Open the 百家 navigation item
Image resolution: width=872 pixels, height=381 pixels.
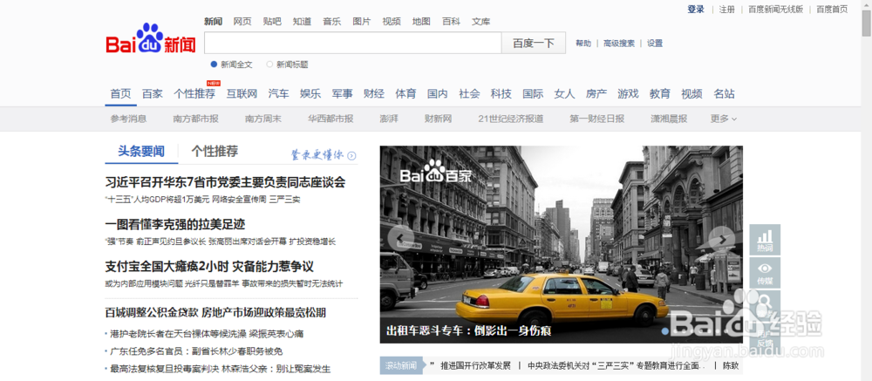pyautogui.click(x=153, y=94)
